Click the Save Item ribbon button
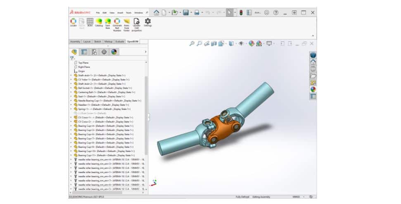 (x=108, y=23)
